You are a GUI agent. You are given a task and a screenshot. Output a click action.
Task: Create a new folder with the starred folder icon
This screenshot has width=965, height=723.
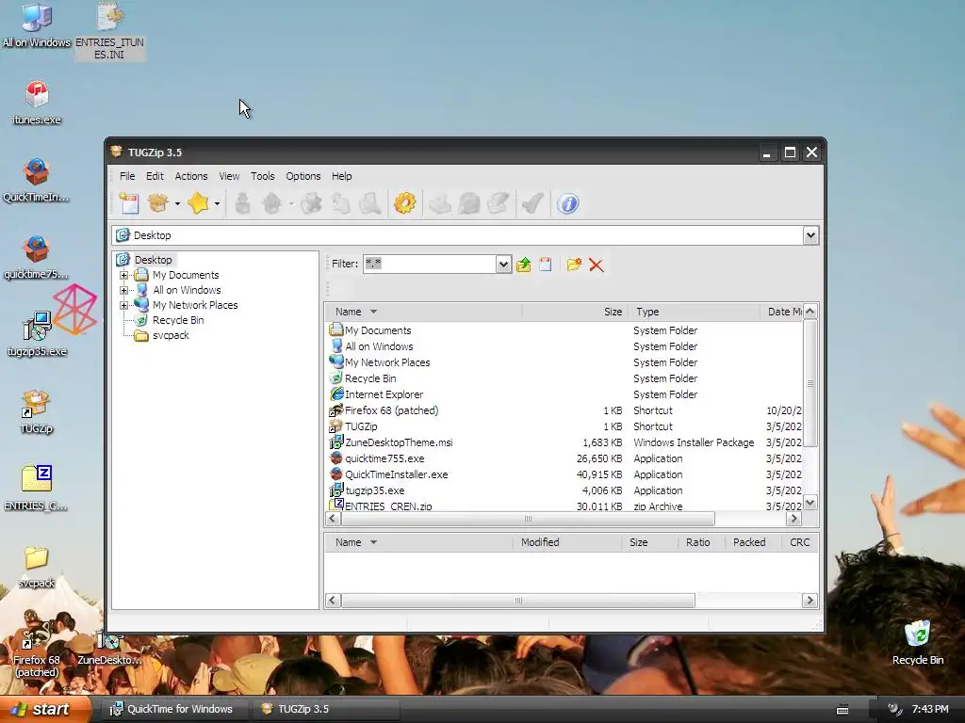point(574,265)
